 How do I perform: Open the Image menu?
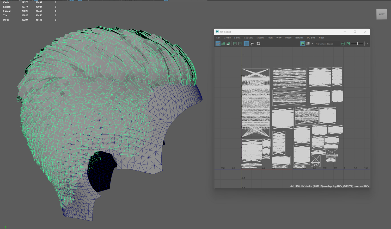[x=288, y=38]
